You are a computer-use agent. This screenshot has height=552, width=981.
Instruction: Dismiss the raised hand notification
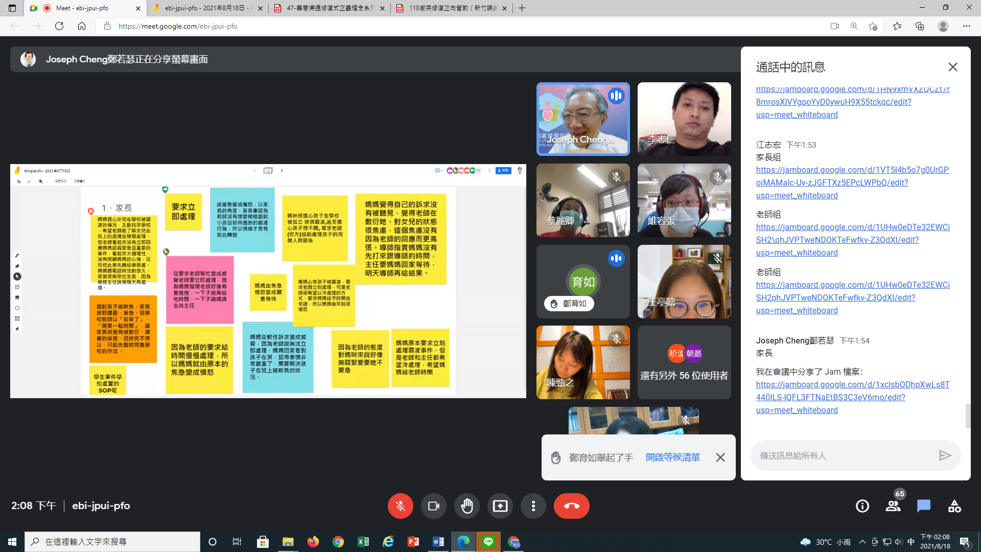tap(720, 457)
